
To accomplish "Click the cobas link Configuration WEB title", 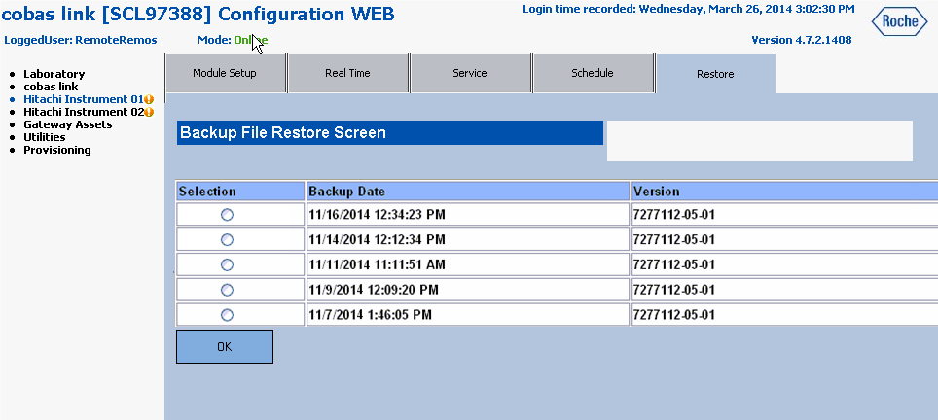I will pyautogui.click(x=198, y=15).
